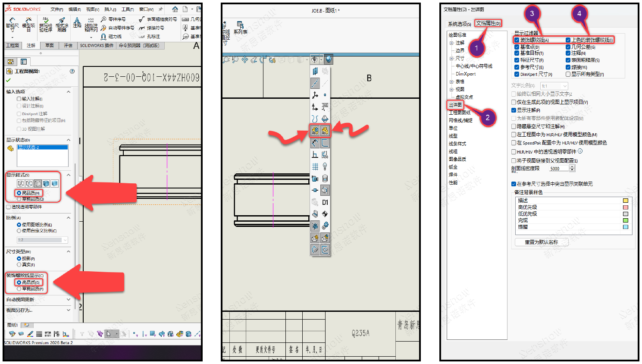Open the 系统选项 tab
This screenshot has width=642, height=364.
459,24
